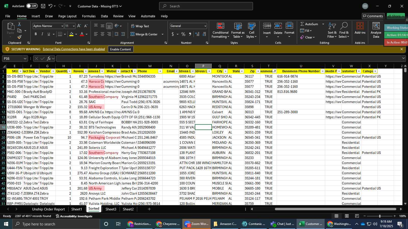Switch to Sheet3 tab

[x=111, y=209]
